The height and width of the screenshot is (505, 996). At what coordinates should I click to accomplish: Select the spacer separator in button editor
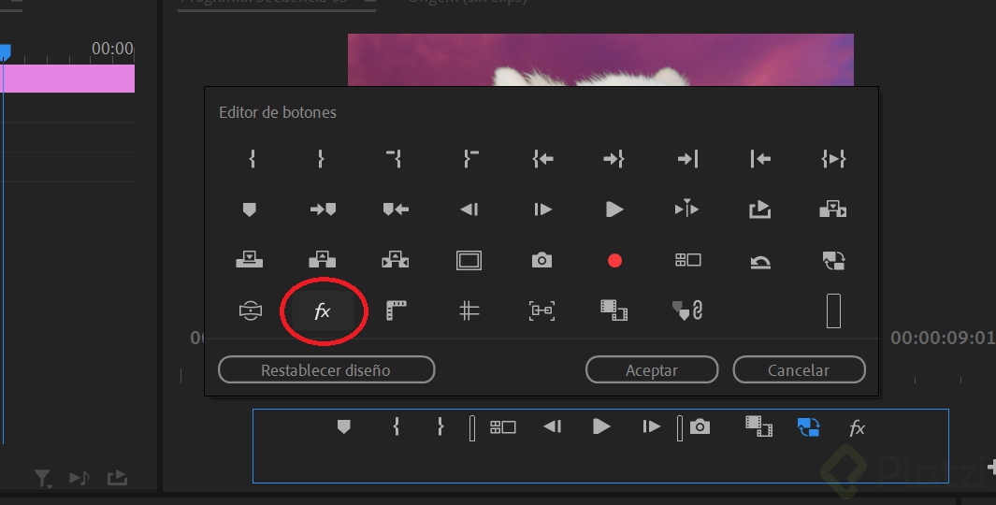833,310
